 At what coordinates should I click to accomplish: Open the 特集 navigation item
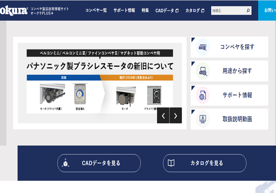(145, 11)
